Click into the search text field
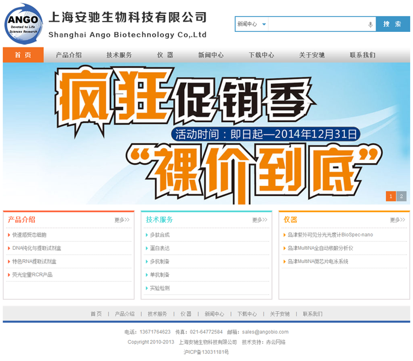Image resolution: width=413 pixels, height=361 pixels. coord(317,24)
